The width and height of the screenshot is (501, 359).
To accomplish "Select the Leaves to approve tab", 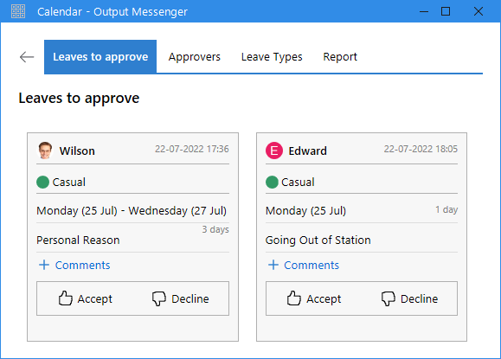I will pyautogui.click(x=100, y=57).
